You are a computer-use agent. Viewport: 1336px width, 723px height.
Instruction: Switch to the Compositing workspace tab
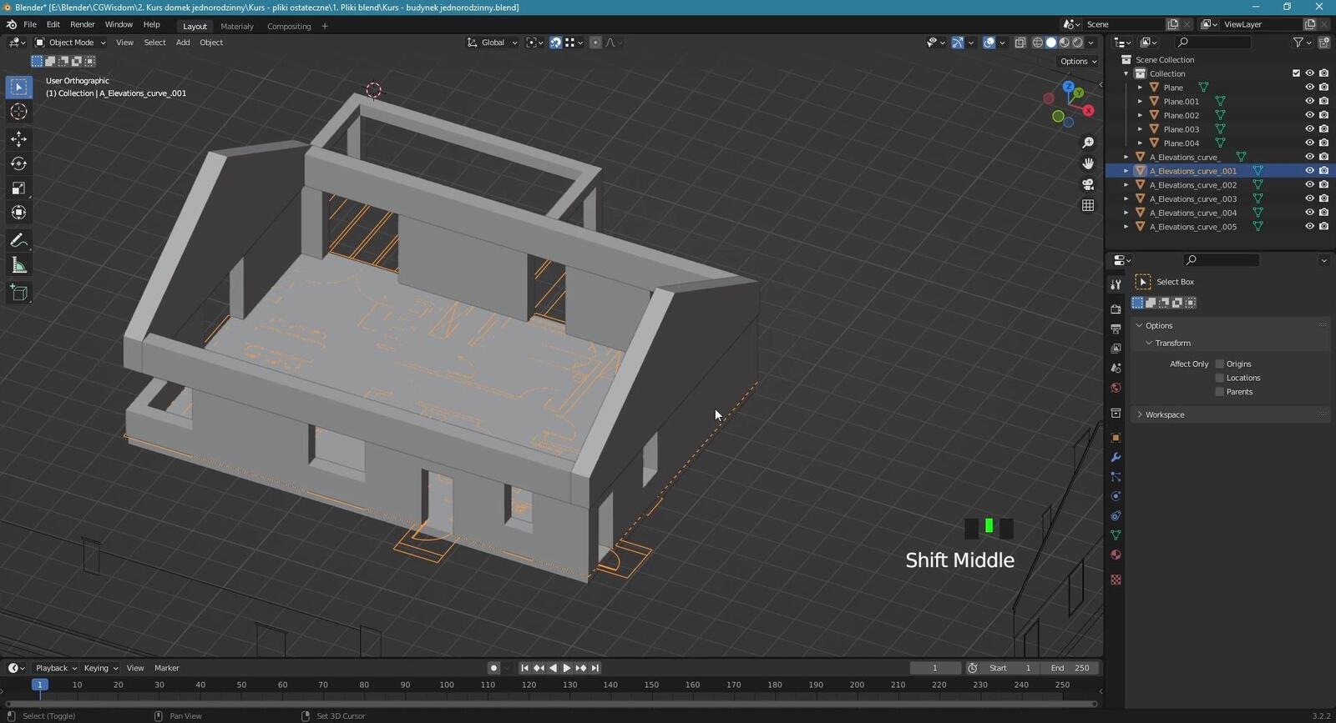[289, 27]
